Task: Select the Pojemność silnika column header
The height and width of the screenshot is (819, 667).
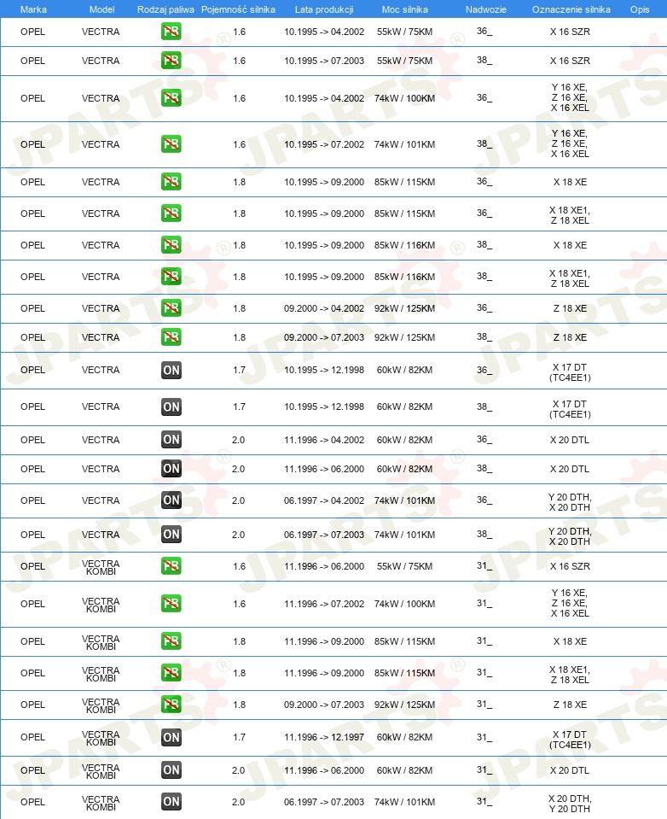Action: 238,9
